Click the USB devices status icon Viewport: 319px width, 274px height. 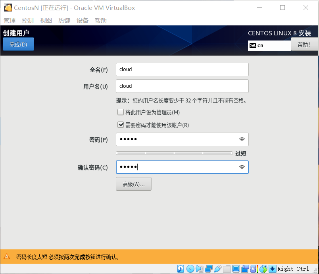point(218,269)
